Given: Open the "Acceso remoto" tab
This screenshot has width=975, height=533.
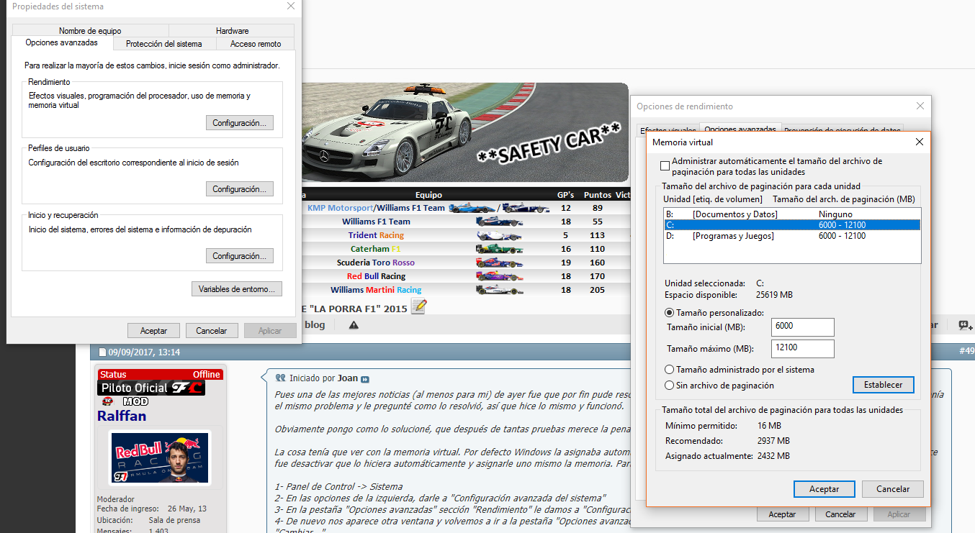Looking at the screenshot, I should tap(256, 44).
